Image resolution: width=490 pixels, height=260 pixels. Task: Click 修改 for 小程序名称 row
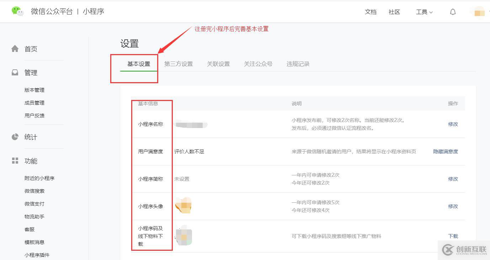[x=453, y=124]
